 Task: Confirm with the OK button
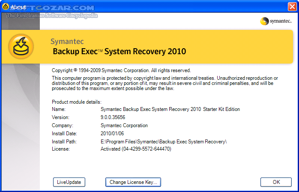tap(276, 182)
